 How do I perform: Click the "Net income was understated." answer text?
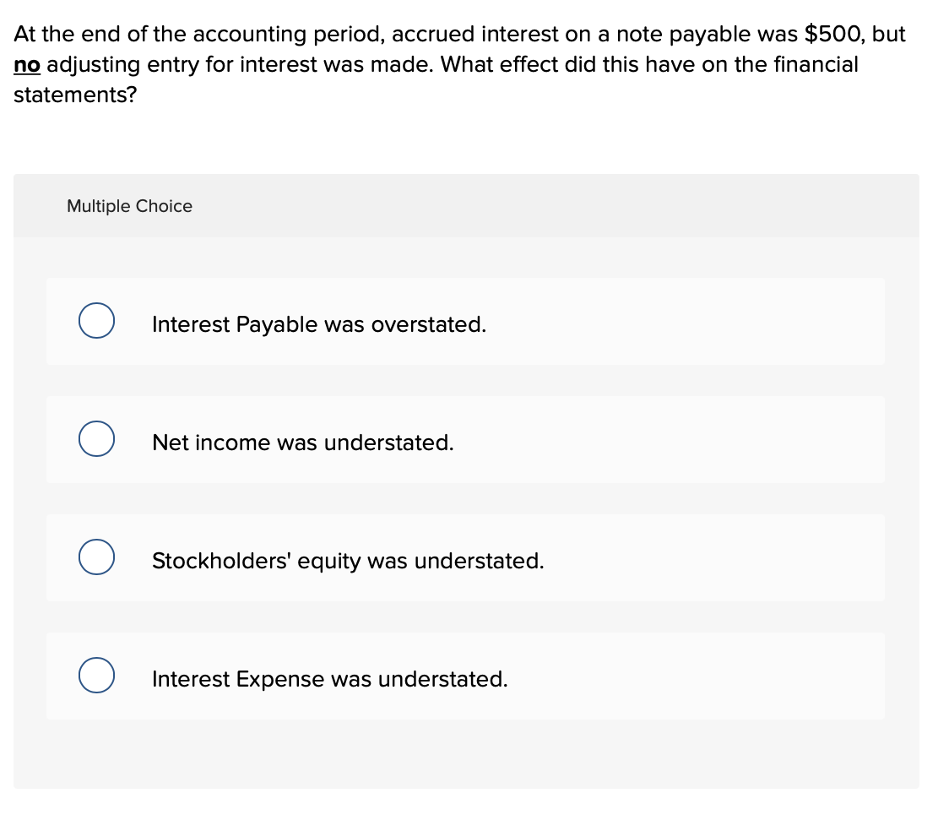pos(302,443)
